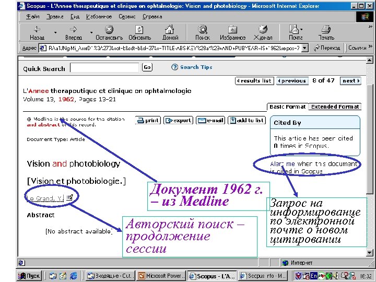Open the Почта mail button
Viewport: 376px width, 282px height.
pyautogui.click(x=296, y=33)
